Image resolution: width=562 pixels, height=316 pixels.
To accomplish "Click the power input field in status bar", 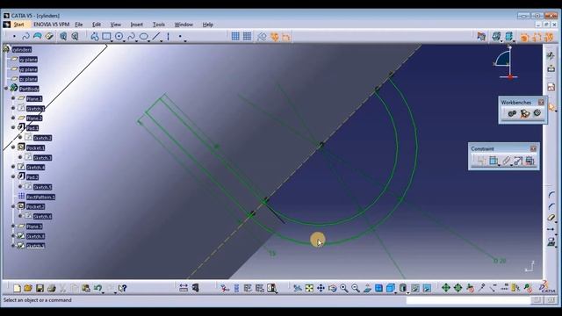I will coord(468,300).
